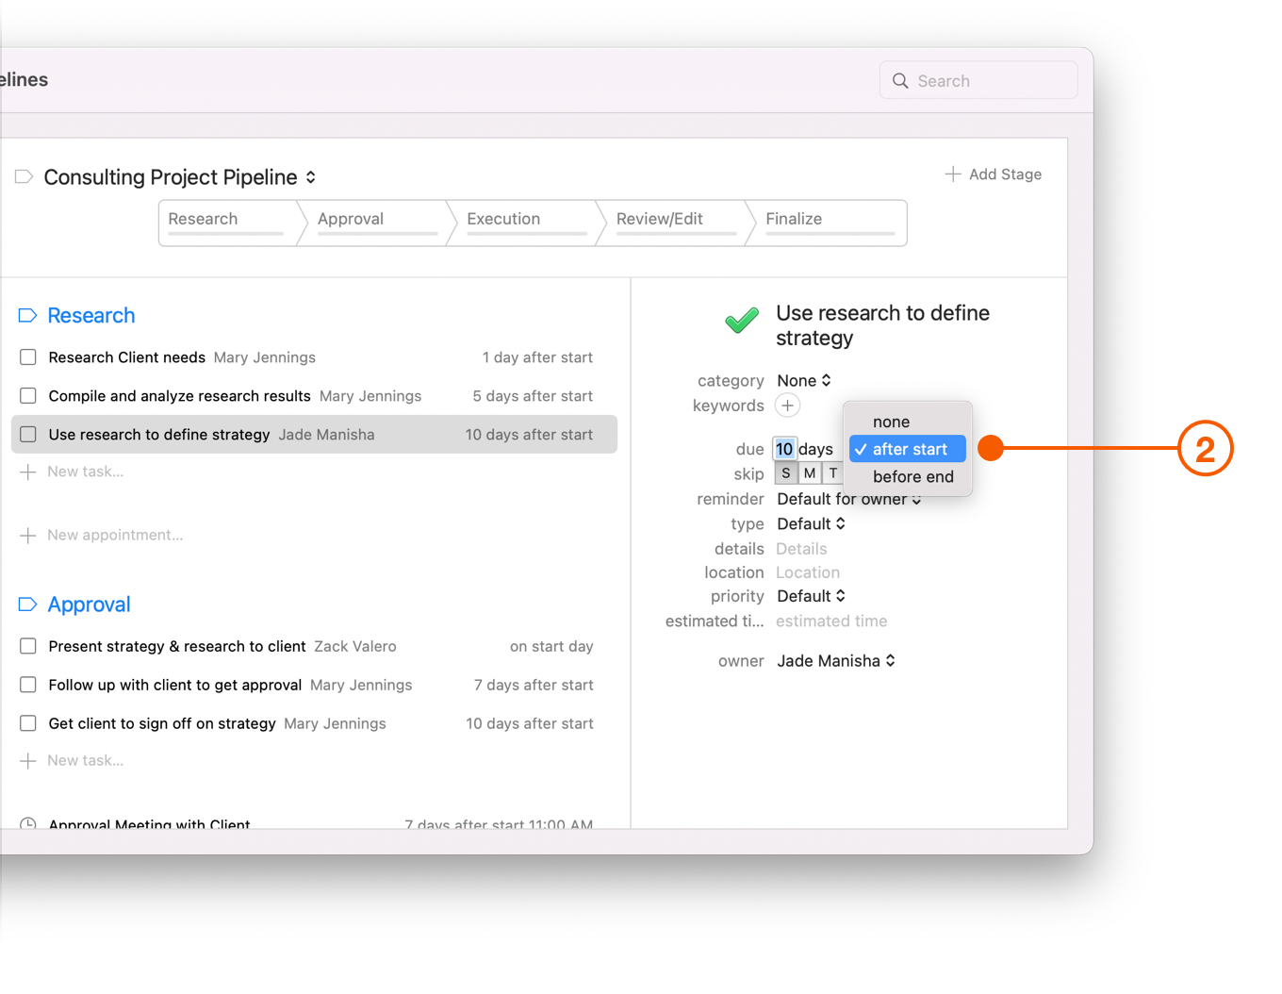Click the magnifying glass in the Search field
The image size is (1282, 994).
(x=900, y=80)
